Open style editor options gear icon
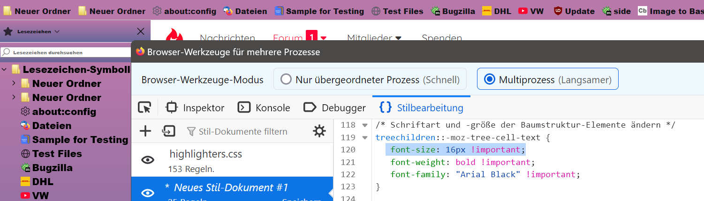This screenshot has width=704, height=201. (319, 131)
